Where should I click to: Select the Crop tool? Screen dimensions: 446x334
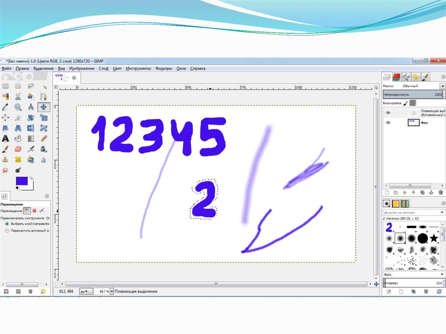point(18,118)
